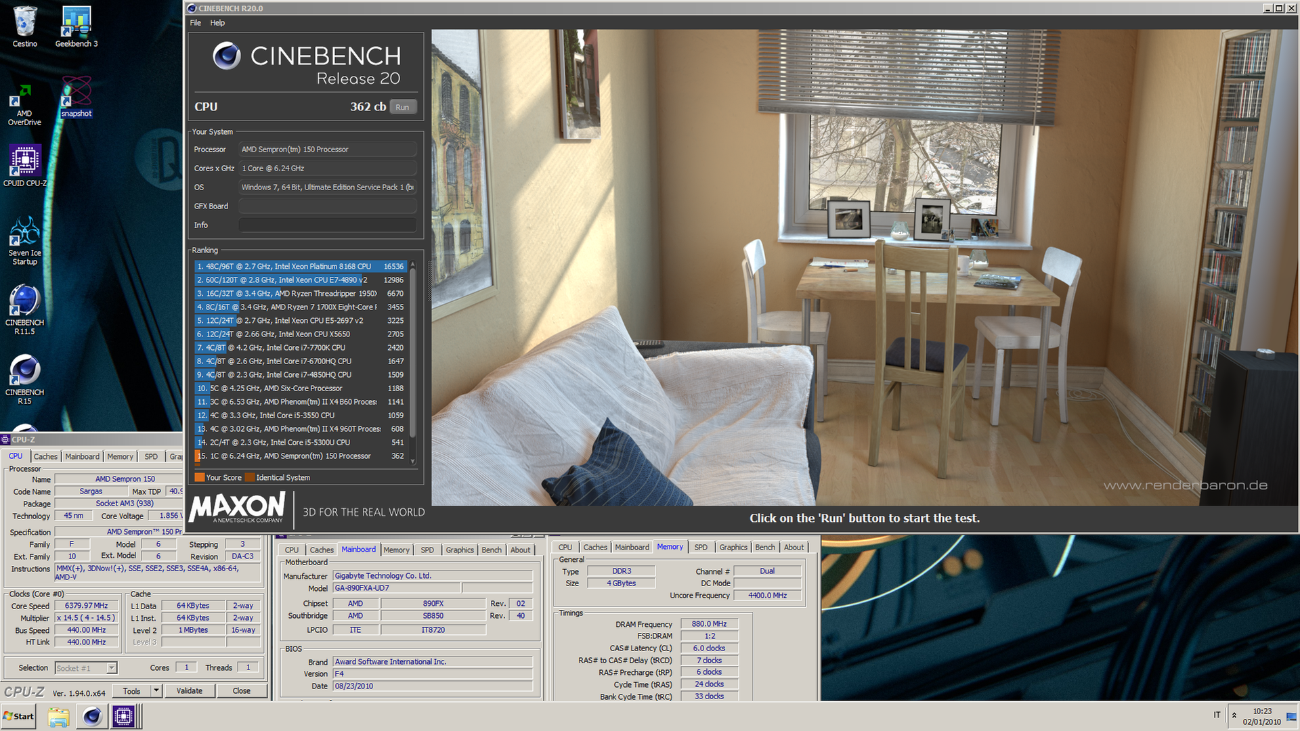The width and height of the screenshot is (1300, 731).
Task: Open the Socket #1 selection dropdown
Action: pyautogui.click(x=112, y=668)
